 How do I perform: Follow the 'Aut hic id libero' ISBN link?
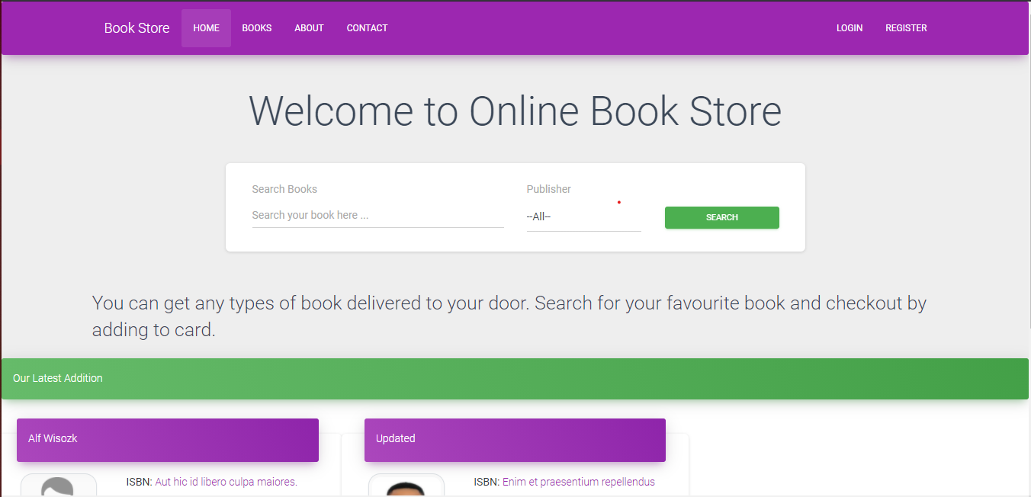[226, 482]
